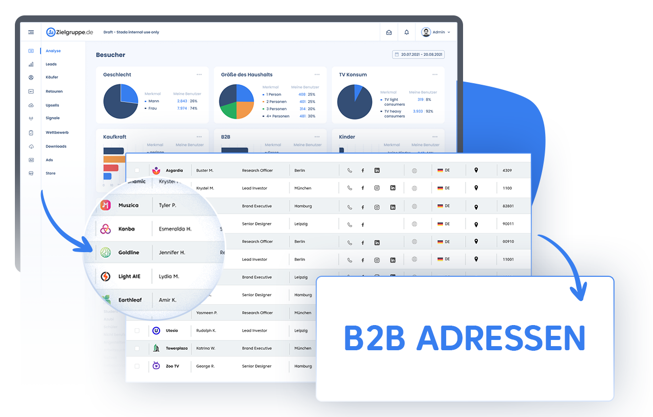The height and width of the screenshot is (417, 653).
Task: Click the Instagram icon in row 11001
Action: 377,260
